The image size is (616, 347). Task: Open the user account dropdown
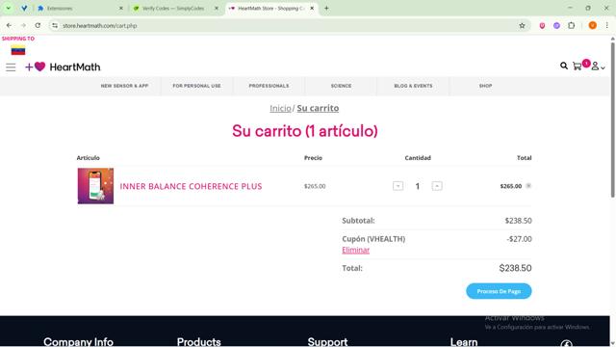598,67
